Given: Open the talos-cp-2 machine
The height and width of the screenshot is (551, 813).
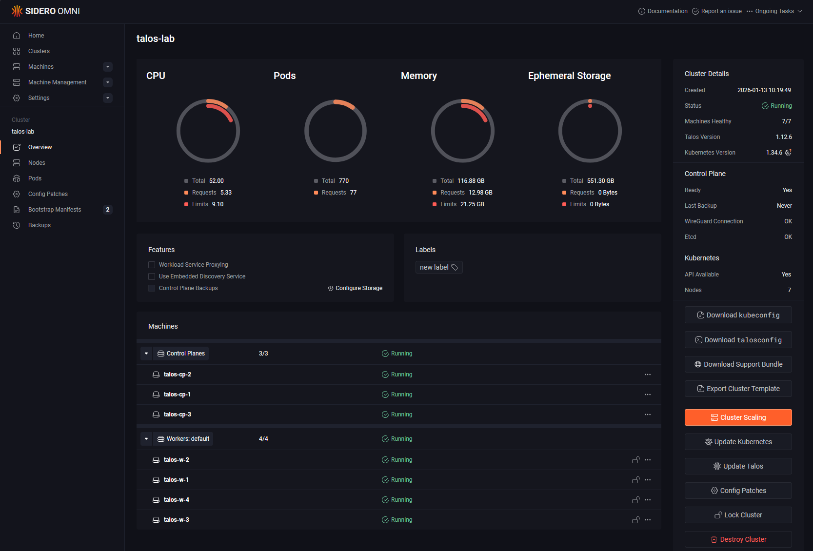Looking at the screenshot, I should [x=178, y=374].
